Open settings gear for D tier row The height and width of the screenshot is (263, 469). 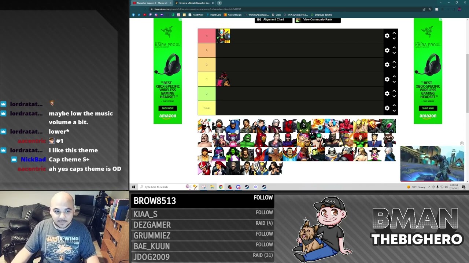click(x=387, y=94)
